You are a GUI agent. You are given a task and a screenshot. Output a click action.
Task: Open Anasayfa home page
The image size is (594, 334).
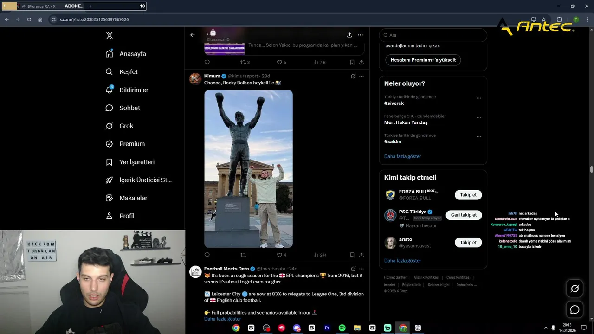126,54
